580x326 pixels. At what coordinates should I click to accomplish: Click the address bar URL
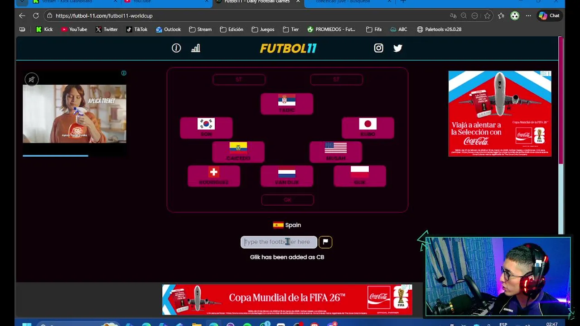[x=104, y=15]
